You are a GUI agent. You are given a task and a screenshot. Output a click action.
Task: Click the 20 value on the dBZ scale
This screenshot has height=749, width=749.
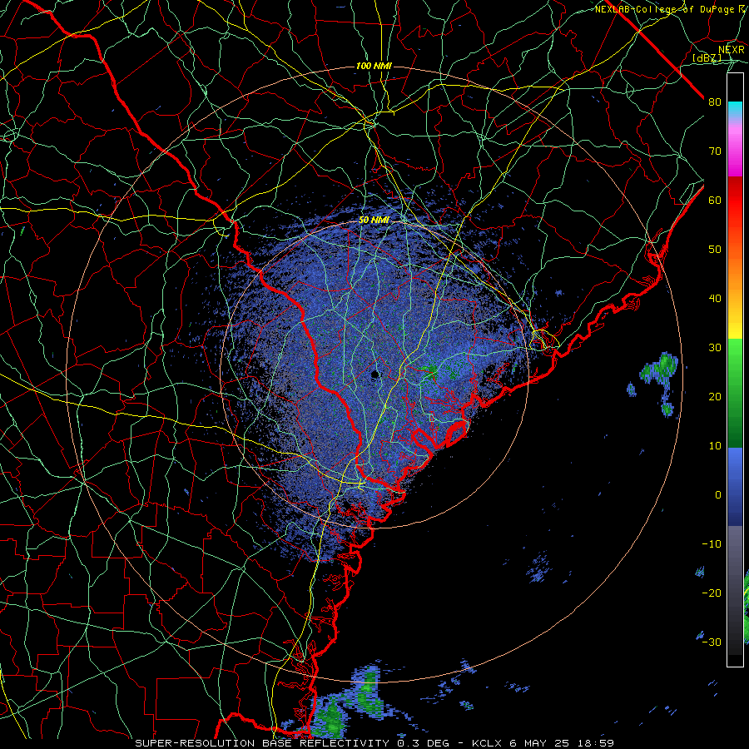(715, 396)
